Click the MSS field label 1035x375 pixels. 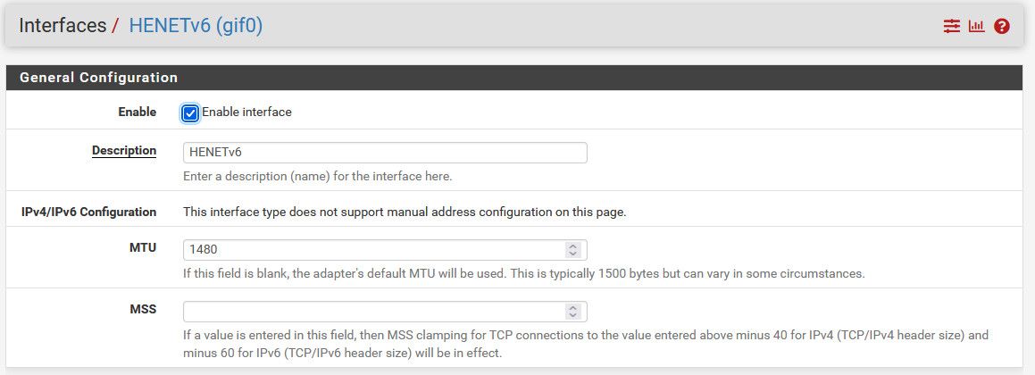(x=143, y=309)
